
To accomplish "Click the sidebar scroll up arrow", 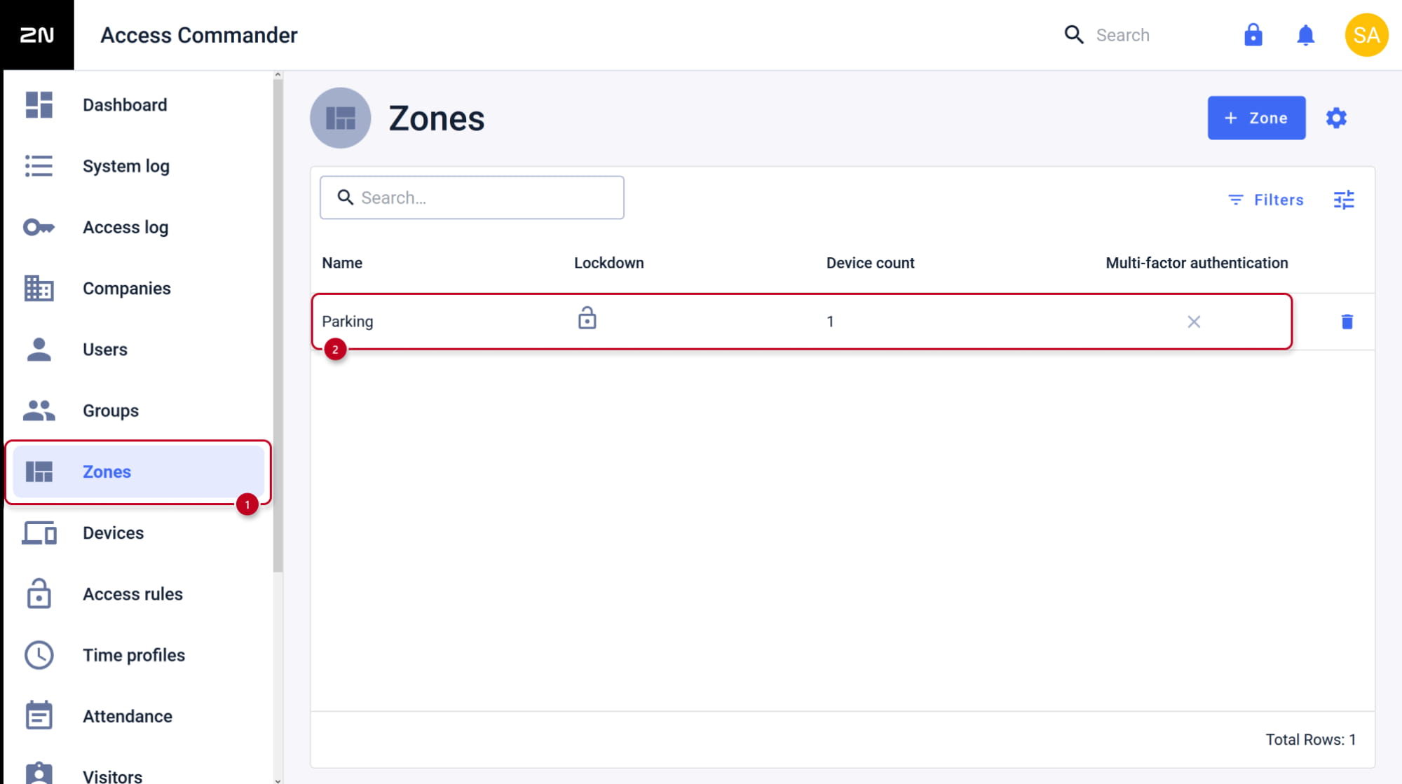I will pyautogui.click(x=278, y=74).
